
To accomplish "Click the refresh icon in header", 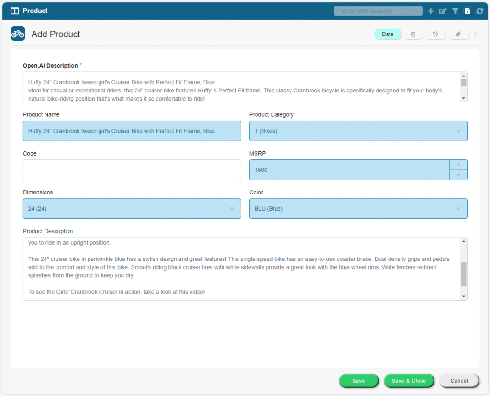I will click(x=479, y=11).
